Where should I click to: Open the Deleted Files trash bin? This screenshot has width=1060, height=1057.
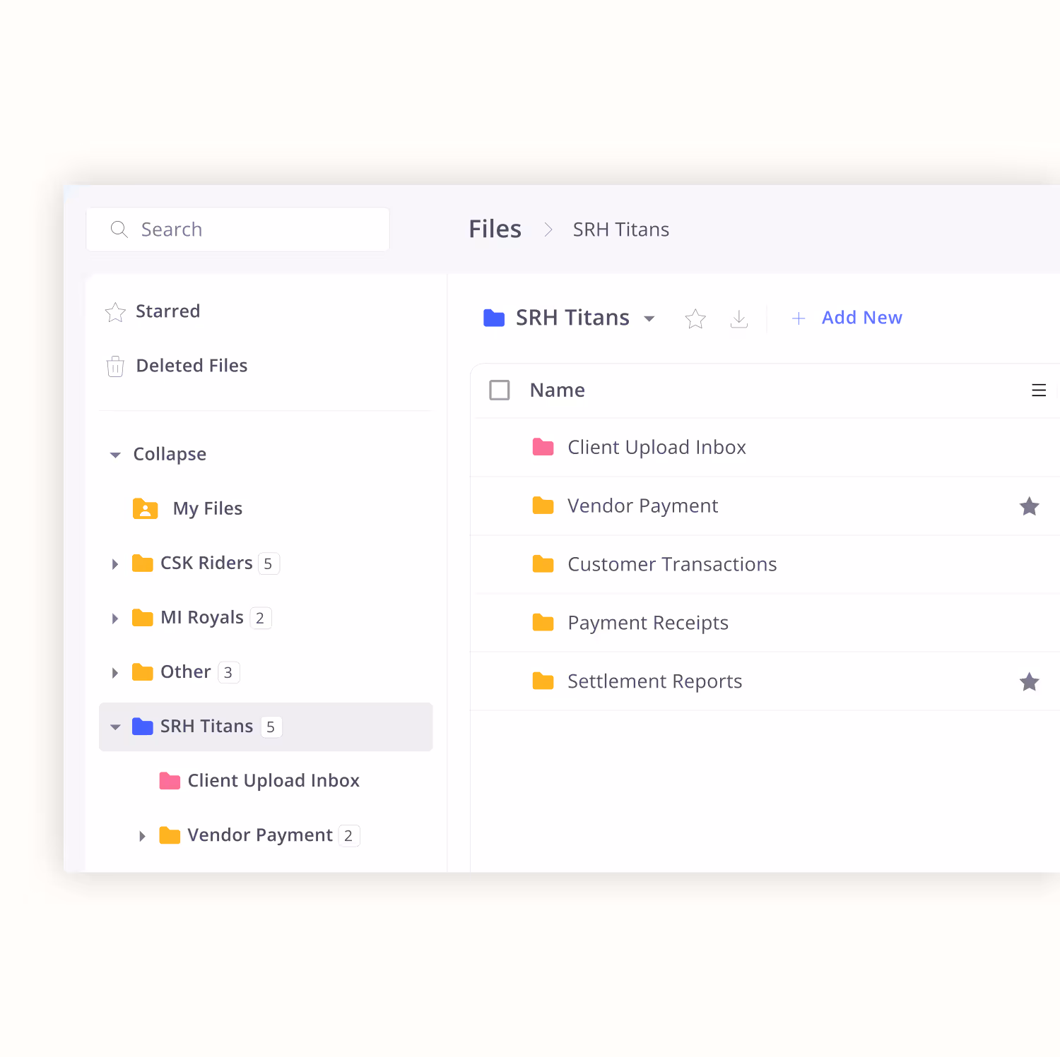pyautogui.click(x=192, y=366)
